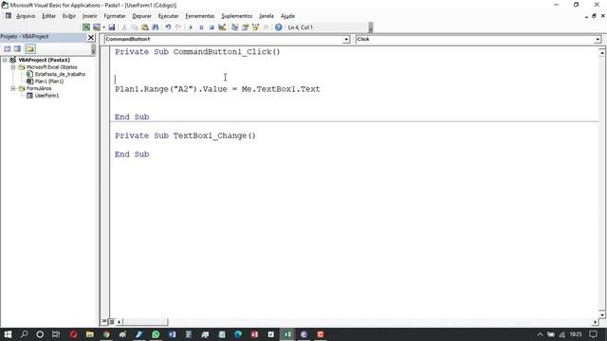This screenshot has width=607, height=341.
Task: Open the Janela menu
Action: click(267, 16)
